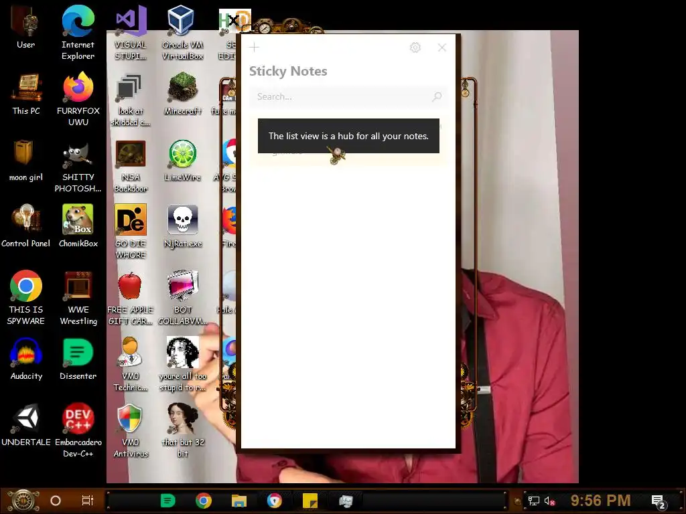The width and height of the screenshot is (686, 514).
Task: Open File Explorer from taskbar
Action: tap(239, 501)
